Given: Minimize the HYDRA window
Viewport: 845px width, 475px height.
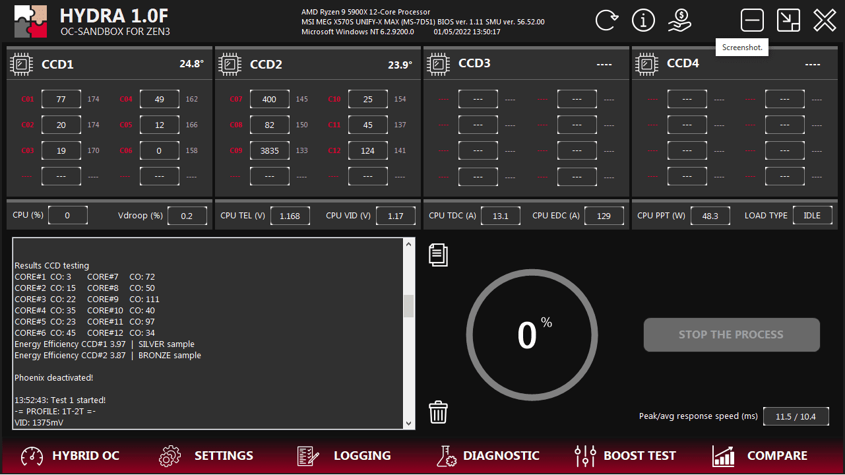Looking at the screenshot, I should (752, 20).
